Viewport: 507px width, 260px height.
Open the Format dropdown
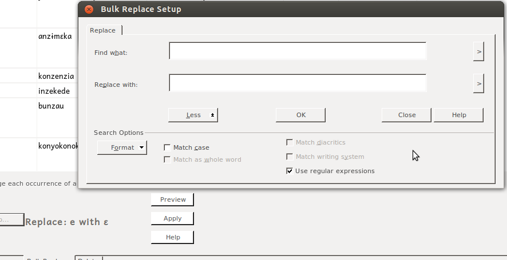(122, 147)
